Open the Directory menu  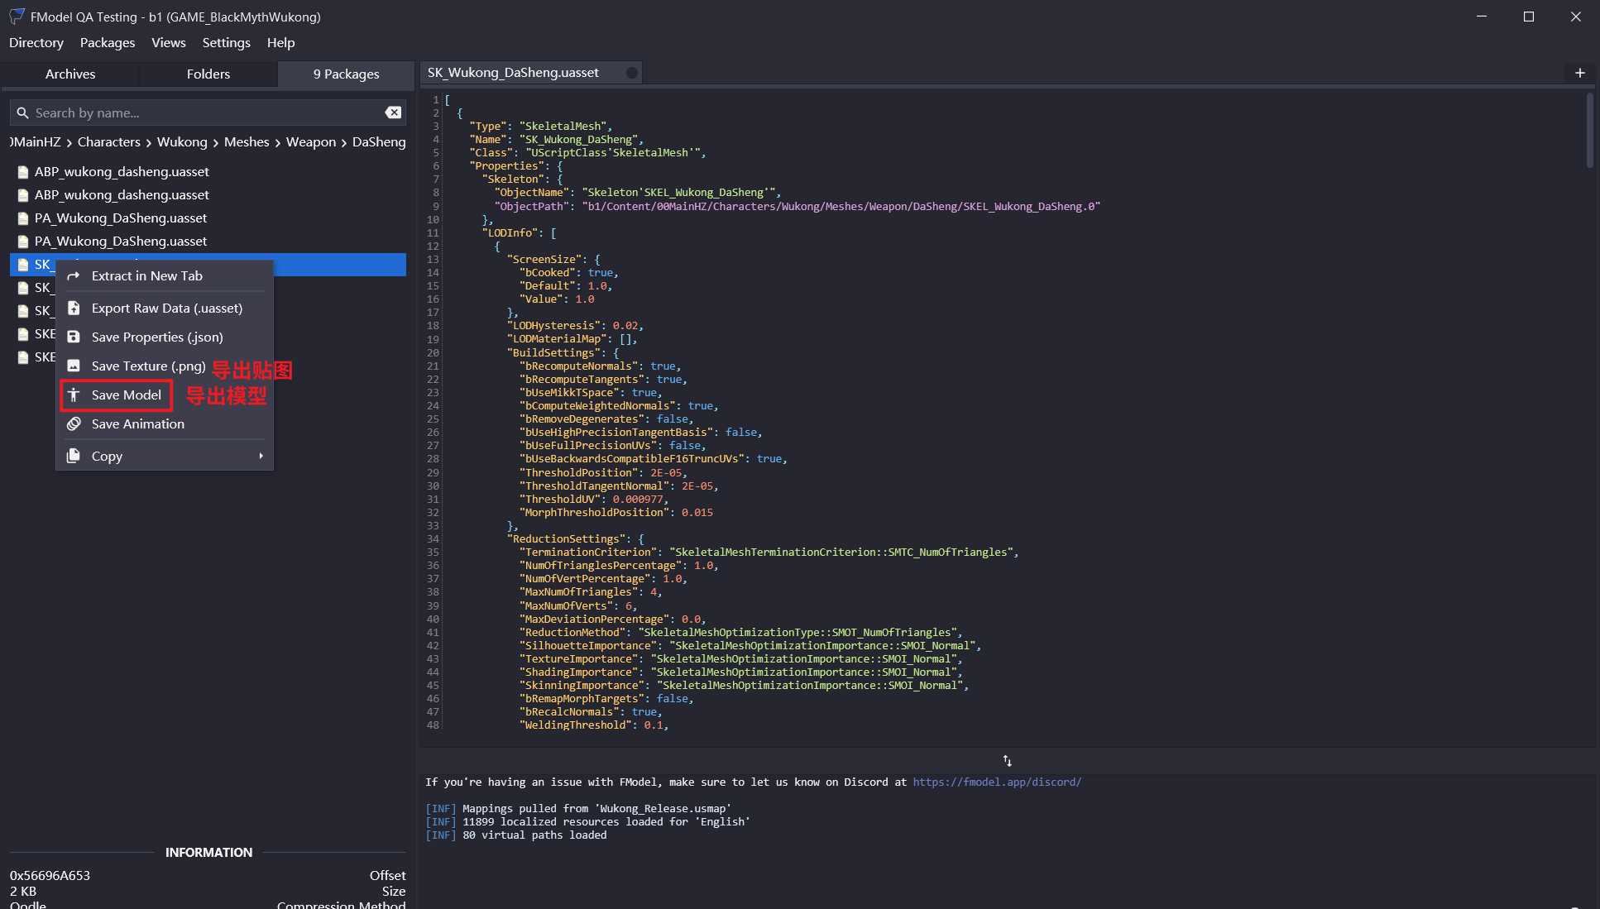coord(36,42)
